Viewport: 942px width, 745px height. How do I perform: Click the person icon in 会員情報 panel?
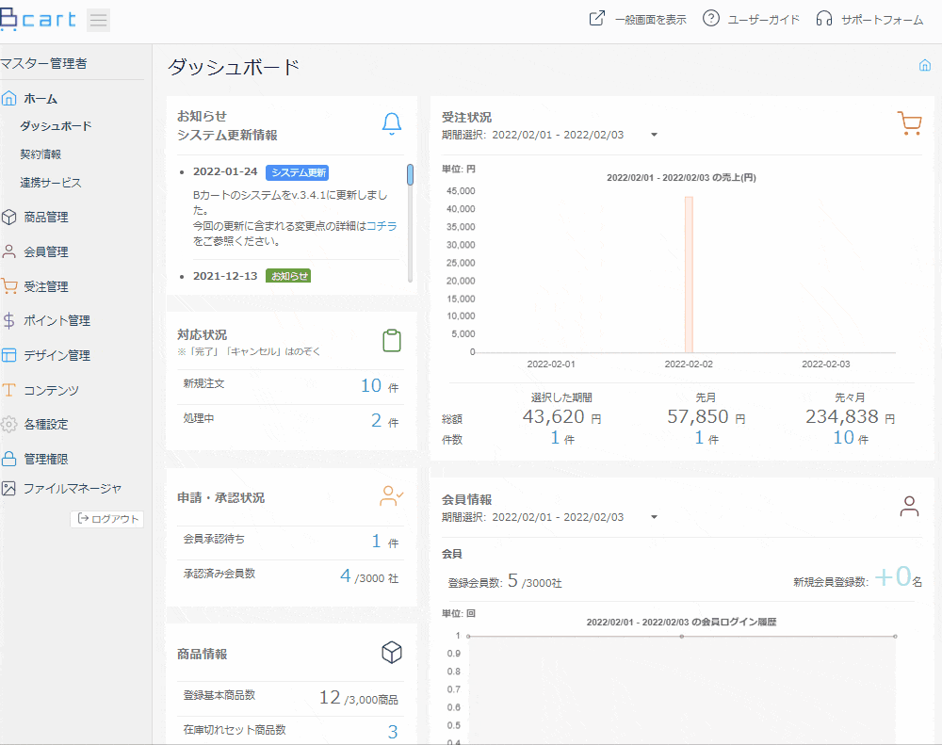click(x=910, y=506)
